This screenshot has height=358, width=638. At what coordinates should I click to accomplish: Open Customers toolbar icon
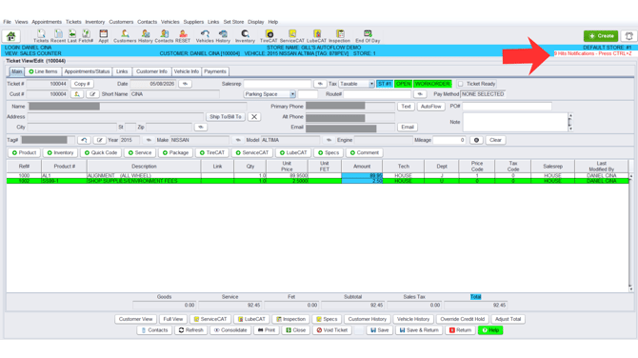click(125, 36)
